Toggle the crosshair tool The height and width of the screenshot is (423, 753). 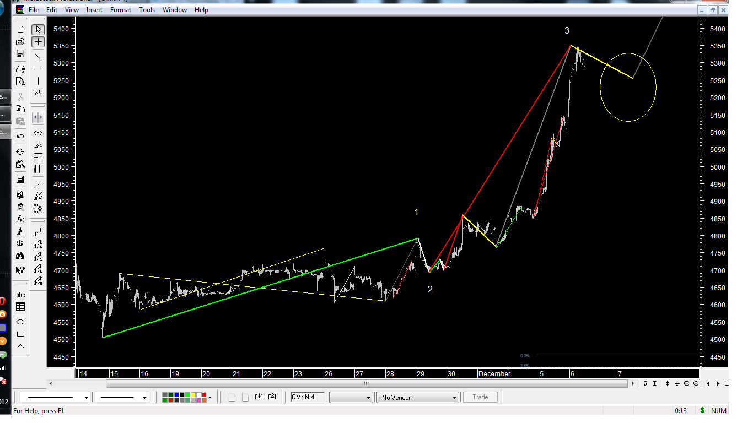tap(38, 42)
